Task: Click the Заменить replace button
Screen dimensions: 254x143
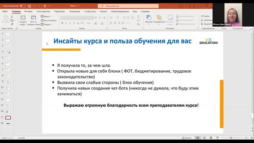Action: point(207,20)
